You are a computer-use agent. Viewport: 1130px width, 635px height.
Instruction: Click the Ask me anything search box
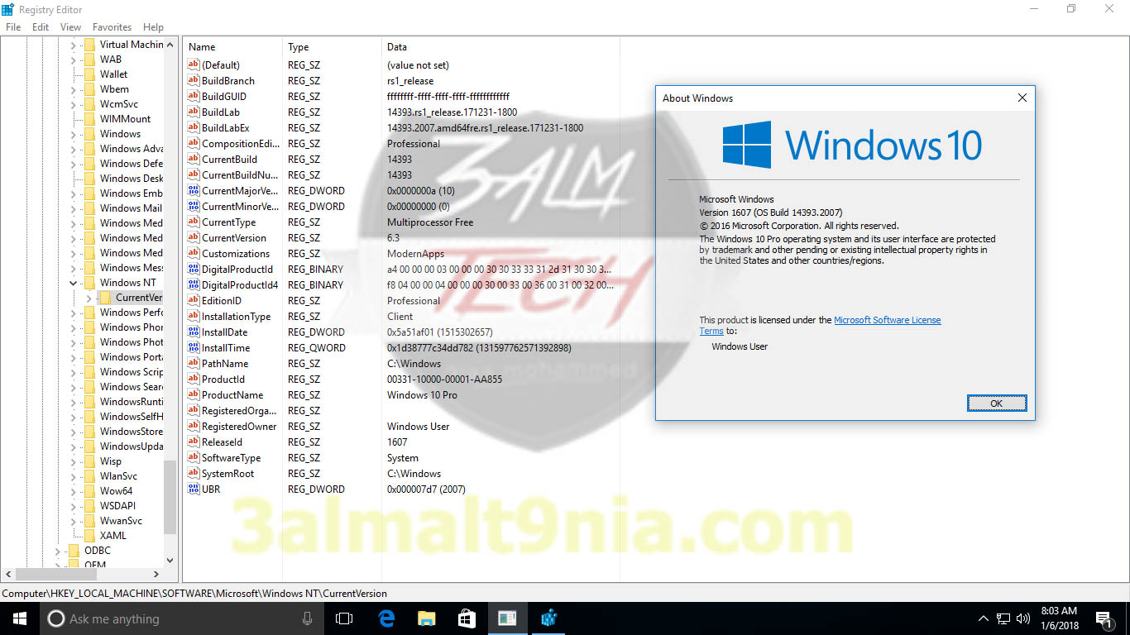tap(182, 618)
